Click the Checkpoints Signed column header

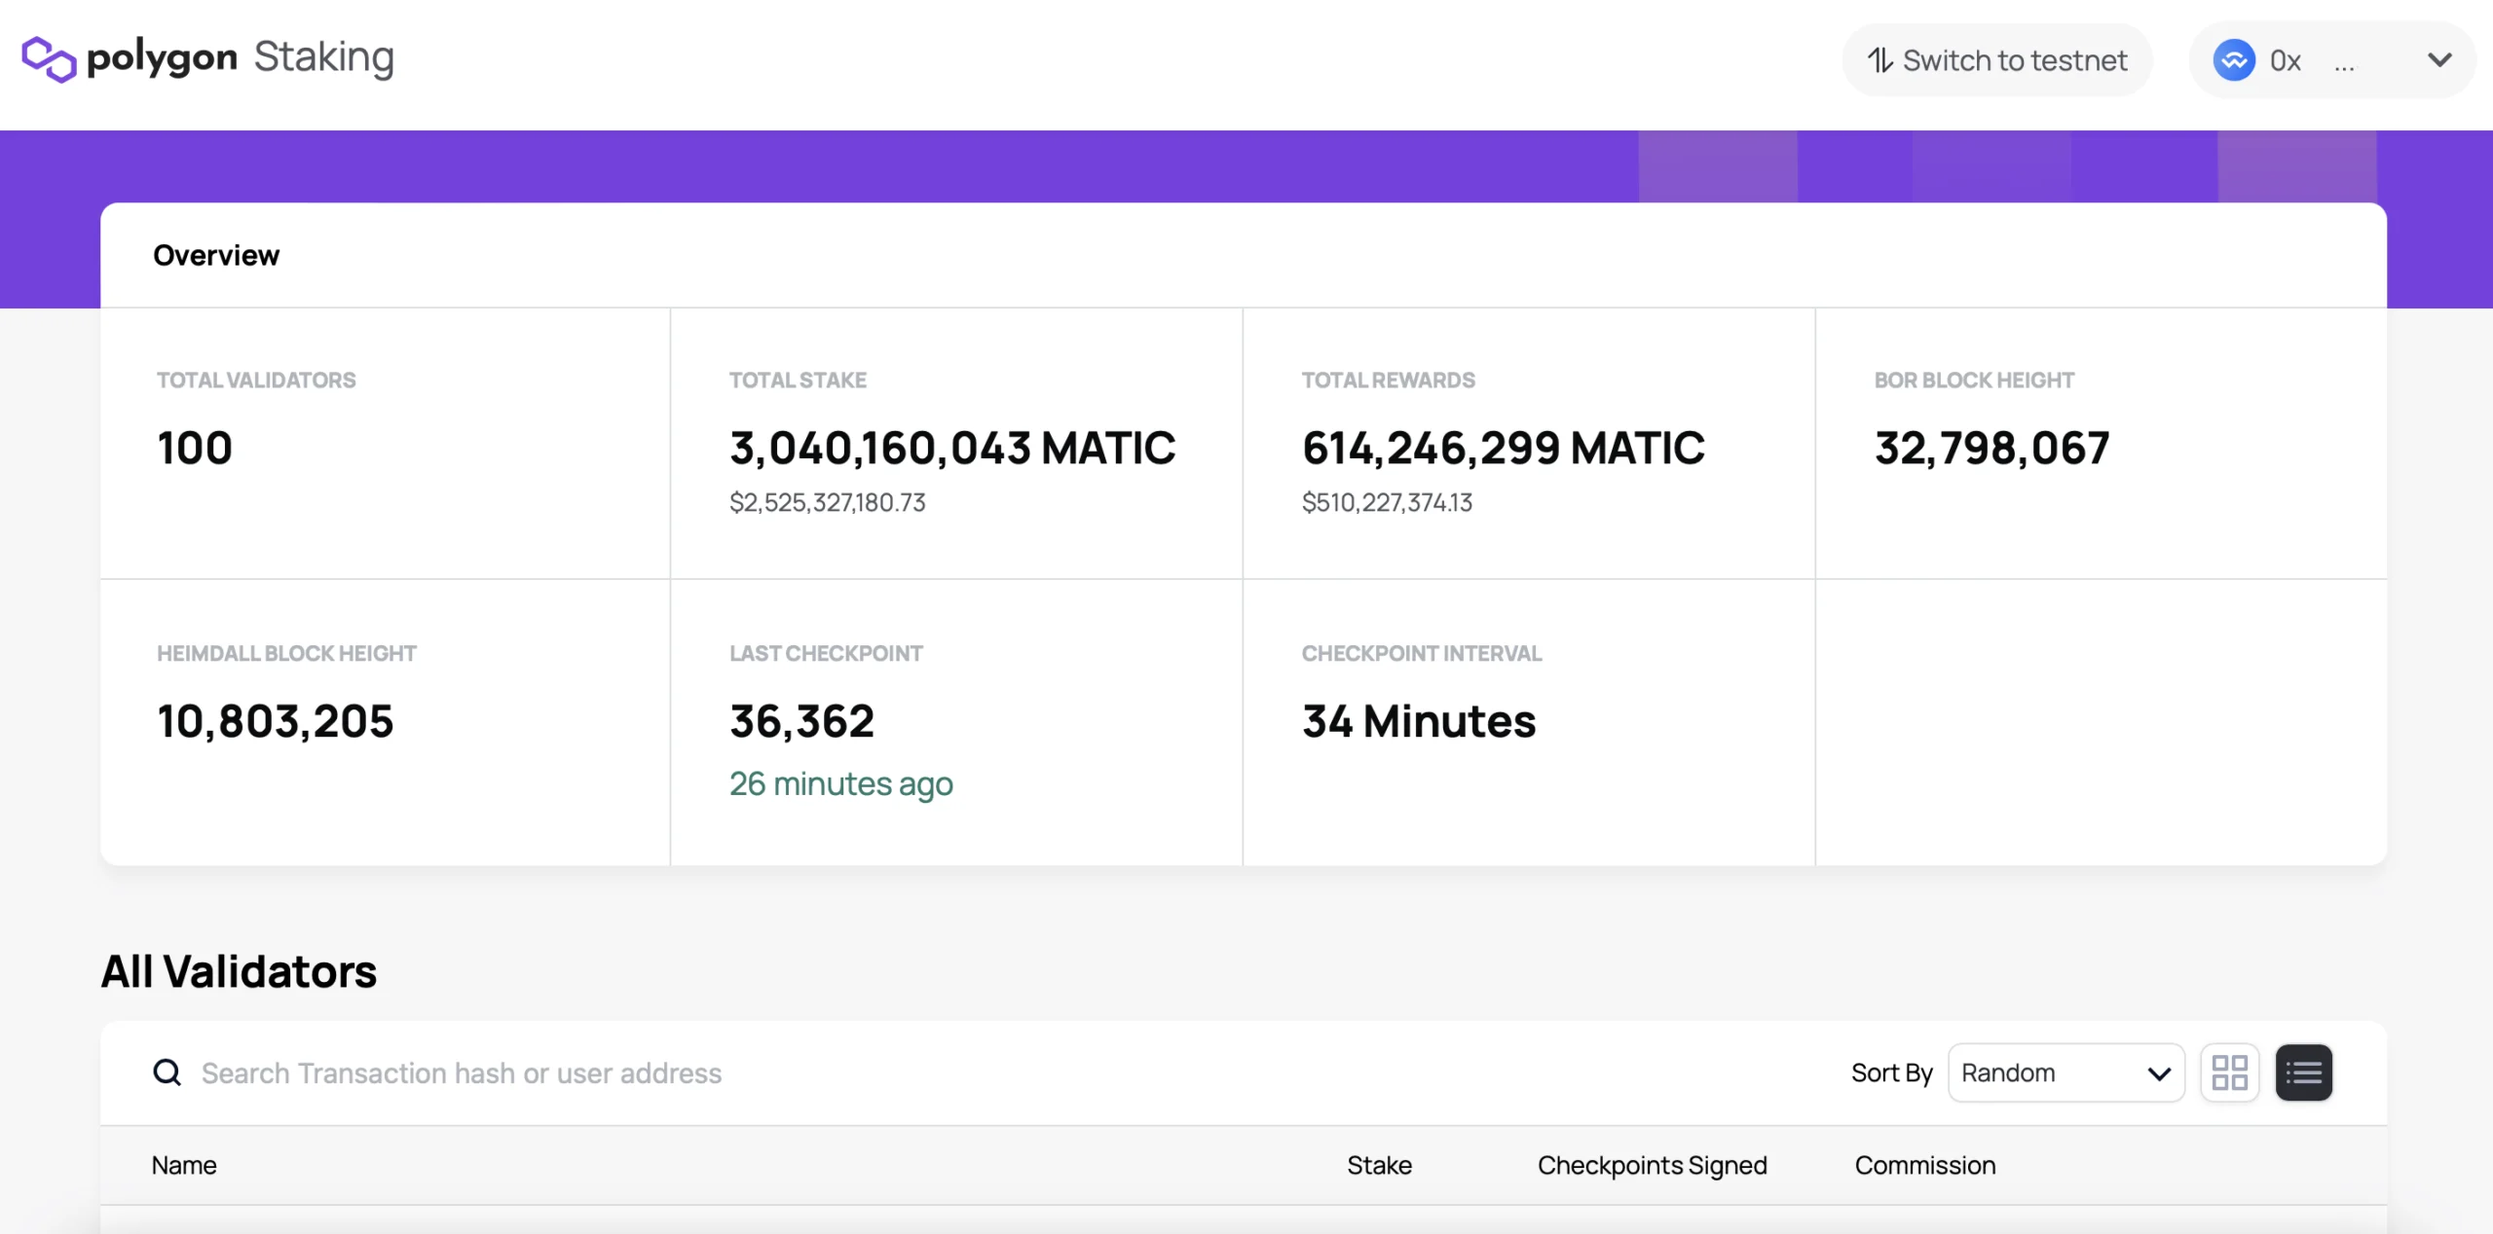tap(1652, 1165)
